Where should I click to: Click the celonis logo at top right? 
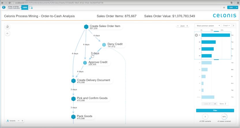click(224, 15)
